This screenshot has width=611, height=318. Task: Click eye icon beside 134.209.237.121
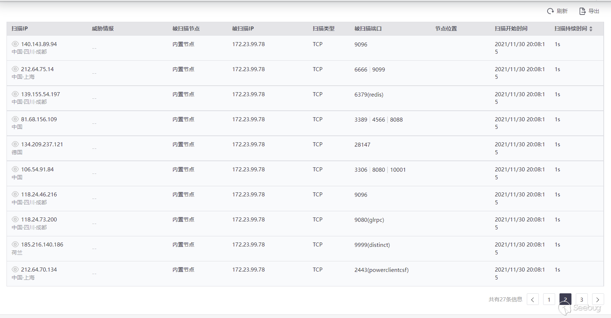tap(15, 144)
